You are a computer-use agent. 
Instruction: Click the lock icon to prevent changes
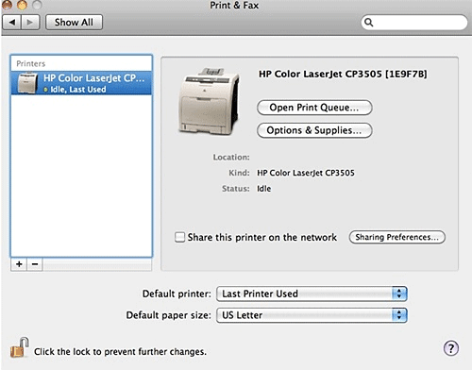point(19,347)
